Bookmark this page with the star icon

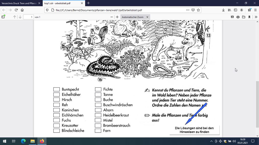pos(198,10)
